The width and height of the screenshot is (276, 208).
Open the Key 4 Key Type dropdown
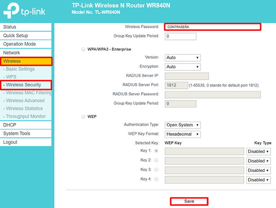tap(258, 180)
